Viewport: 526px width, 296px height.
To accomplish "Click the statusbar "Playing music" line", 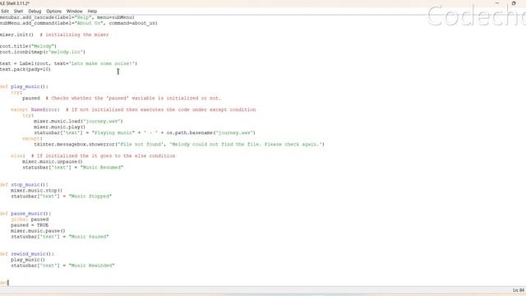I will pyautogui.click(x=145, y=132).
